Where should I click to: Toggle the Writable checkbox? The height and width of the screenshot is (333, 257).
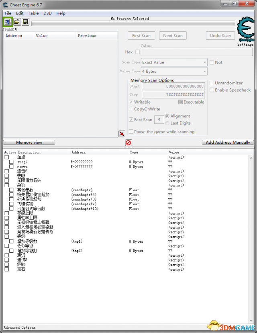click(x=131, y=102)
